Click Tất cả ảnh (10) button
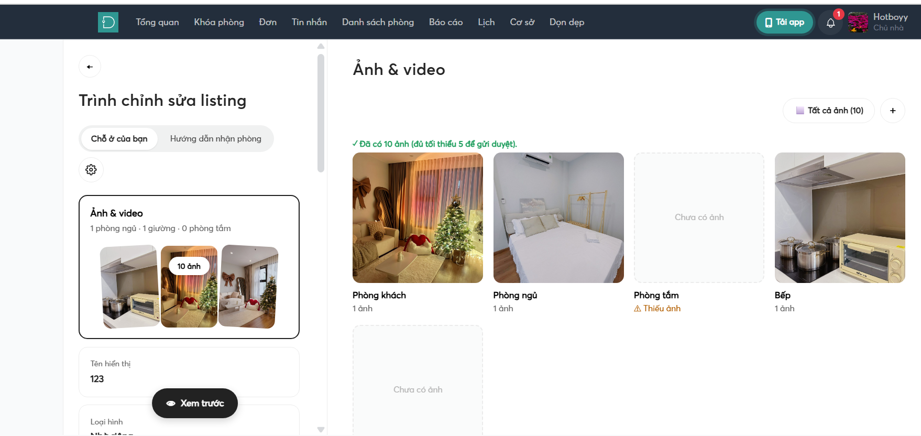This screenshot has height=436, width=921. (829, 111)
